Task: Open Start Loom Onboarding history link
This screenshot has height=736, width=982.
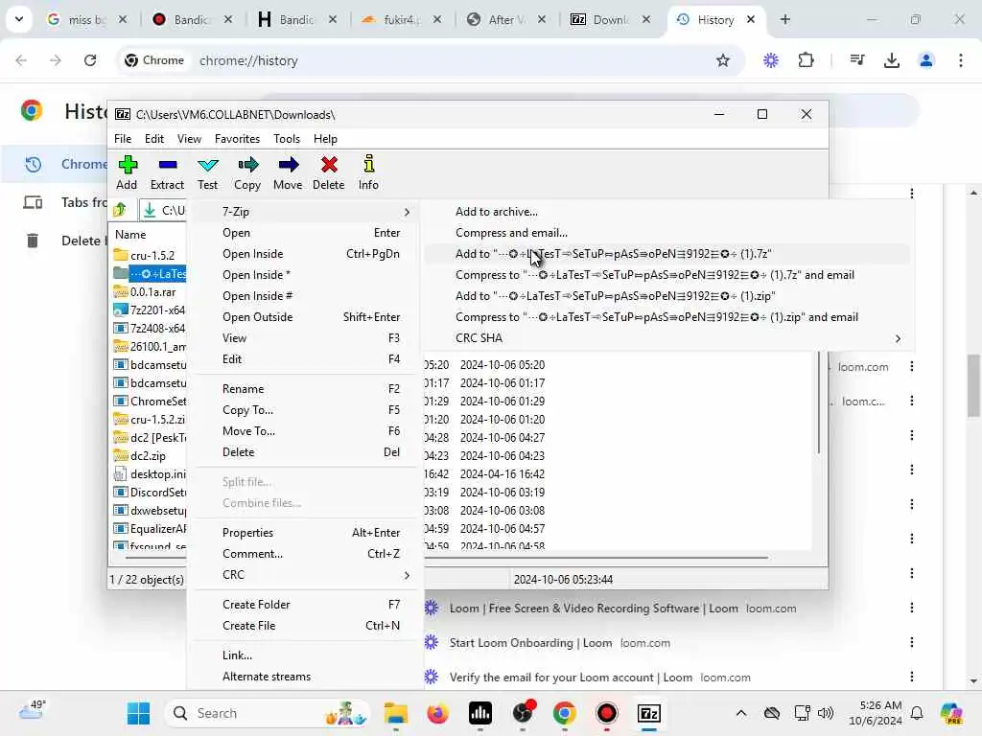Action: (530, 643)
